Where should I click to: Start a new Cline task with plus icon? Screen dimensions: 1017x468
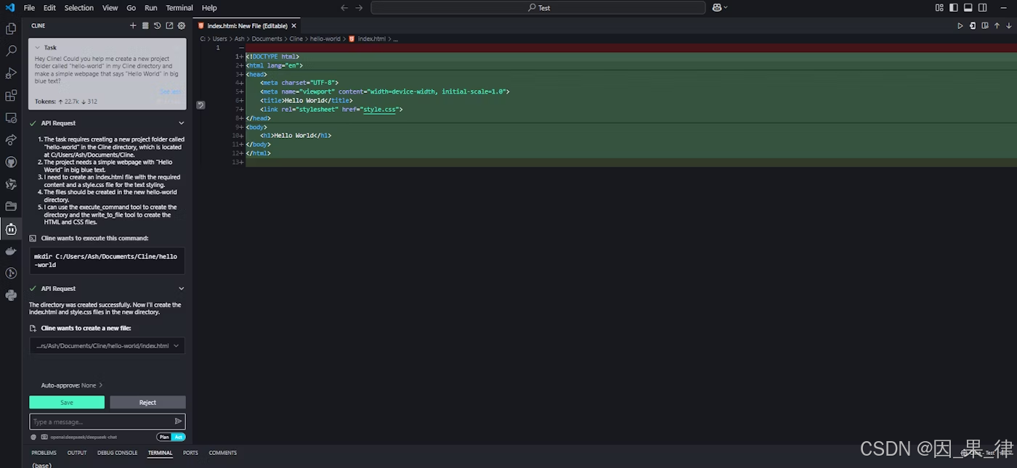(133, 25)
